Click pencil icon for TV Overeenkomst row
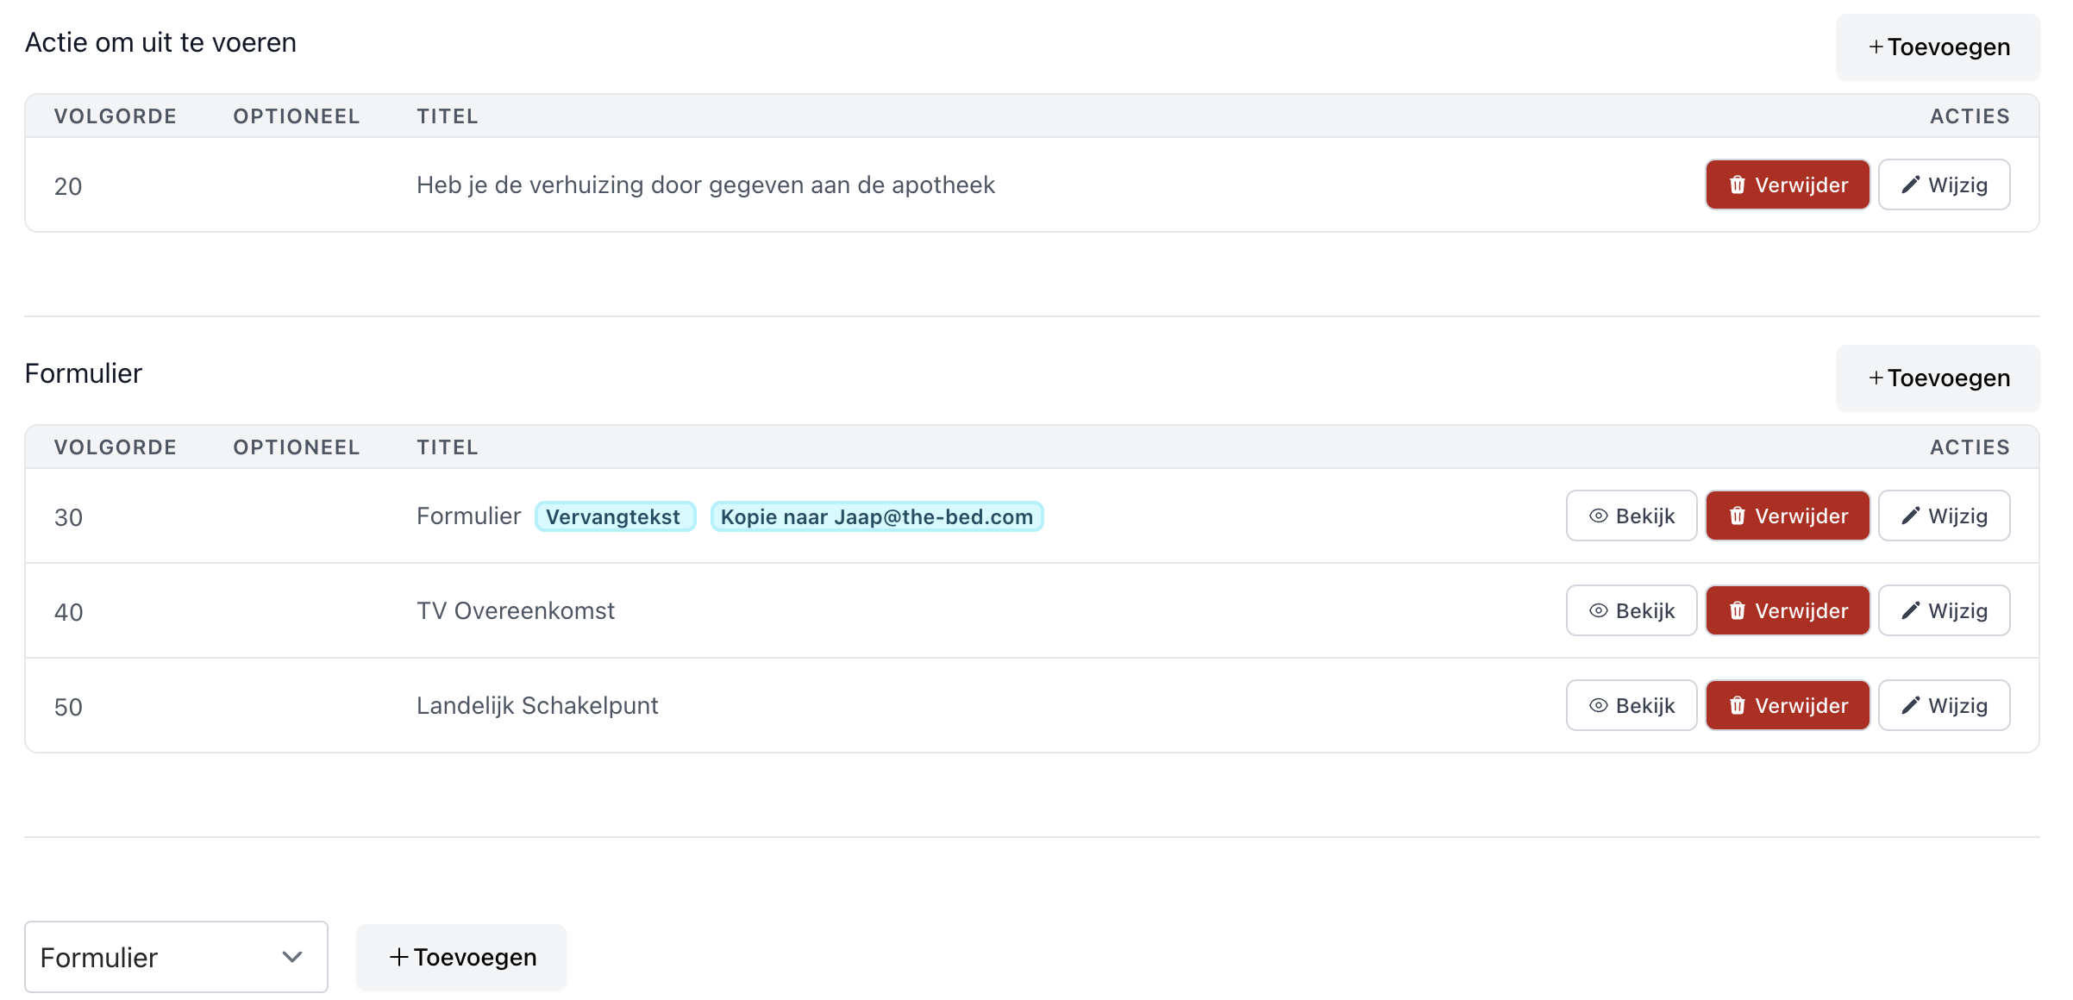This screenshot has height=1000, width=2073. [x=1911, y=611]
